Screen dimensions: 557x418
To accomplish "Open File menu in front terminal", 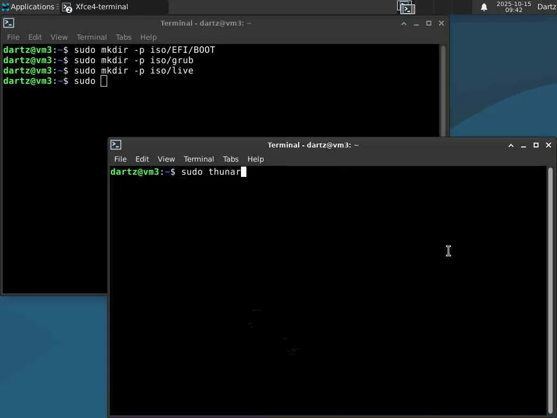I will pos(120,159).
